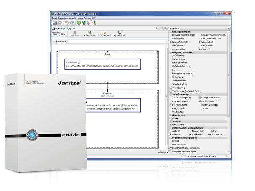Click the undo arrow in the main toolbar
Viewport: 255px width, 191px height.
click(x=67, y=23)
